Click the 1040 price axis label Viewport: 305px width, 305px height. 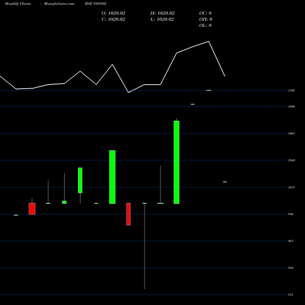292,160
